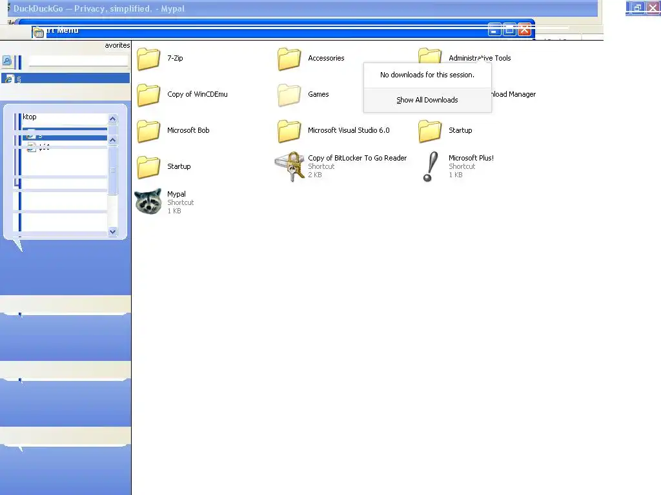Close the Start Menu window
Viewport: 661px width, 495px height.
524,30
